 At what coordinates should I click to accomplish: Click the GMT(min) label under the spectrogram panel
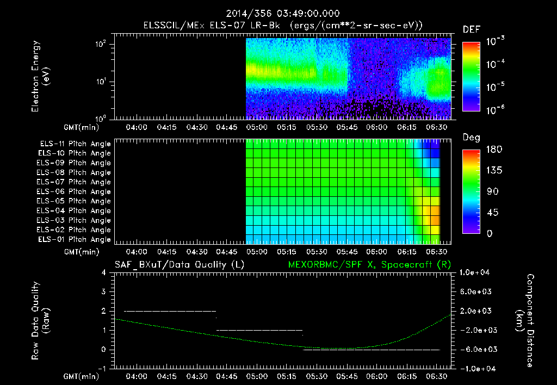[x=81, y=127]
